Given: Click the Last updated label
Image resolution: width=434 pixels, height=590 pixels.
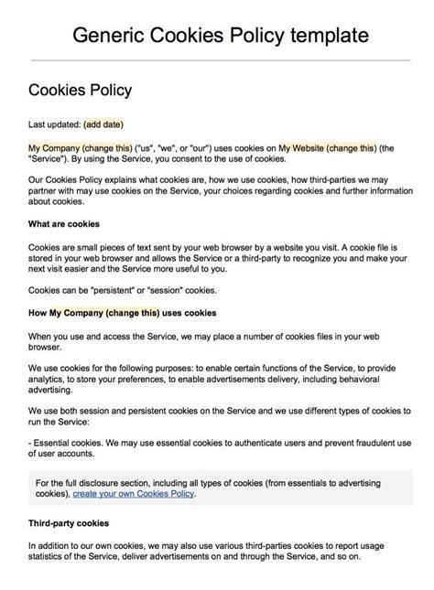Looking at the screenshot, I should coord(55,124).
